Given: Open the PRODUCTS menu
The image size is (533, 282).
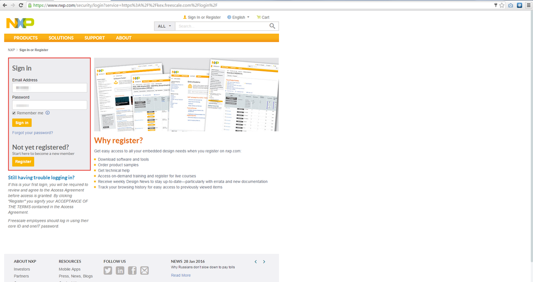Looking at the screenshot, I should [26, 38].
